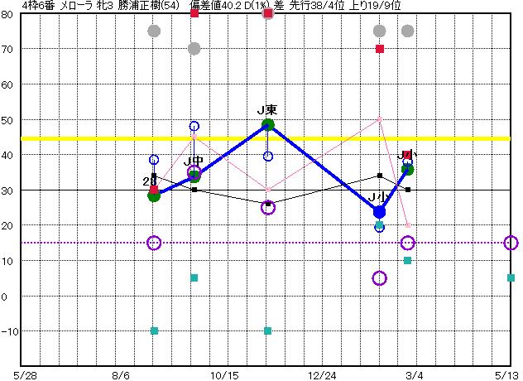This screenshot has width=523, height=381.
Task: Click the green marker under the J東 label
Action: [268, 125]
